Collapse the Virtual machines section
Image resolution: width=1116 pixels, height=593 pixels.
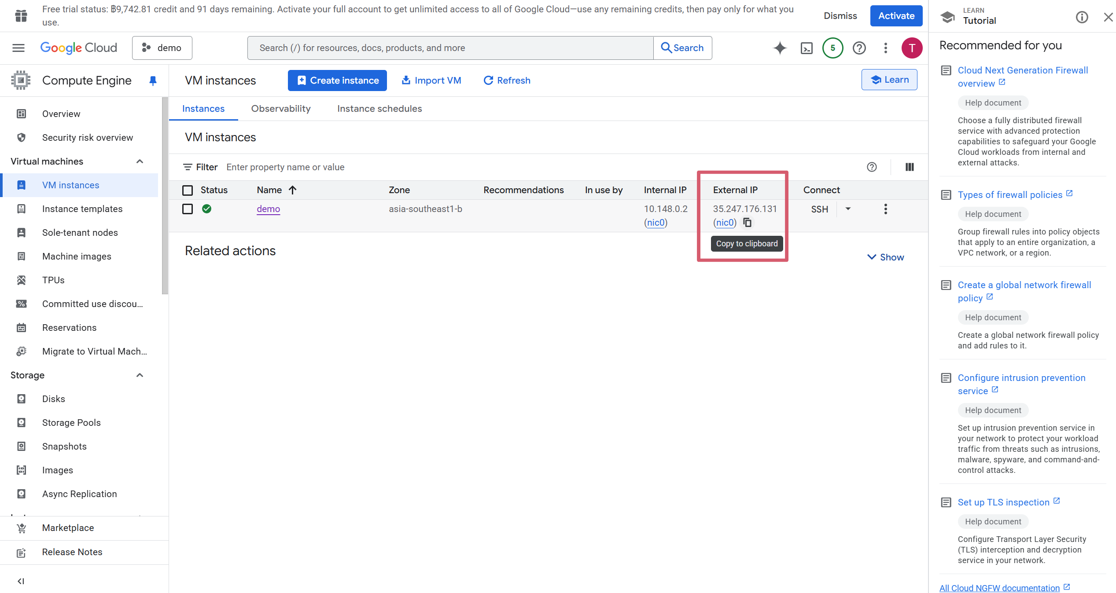(x=140, y=161)
